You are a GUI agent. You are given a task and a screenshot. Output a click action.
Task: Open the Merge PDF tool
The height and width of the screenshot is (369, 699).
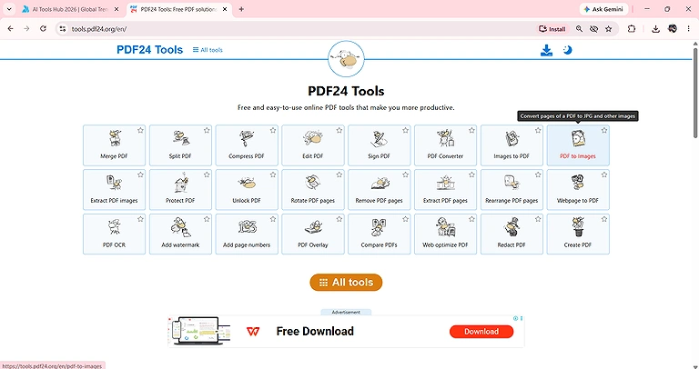click(114, 145)
